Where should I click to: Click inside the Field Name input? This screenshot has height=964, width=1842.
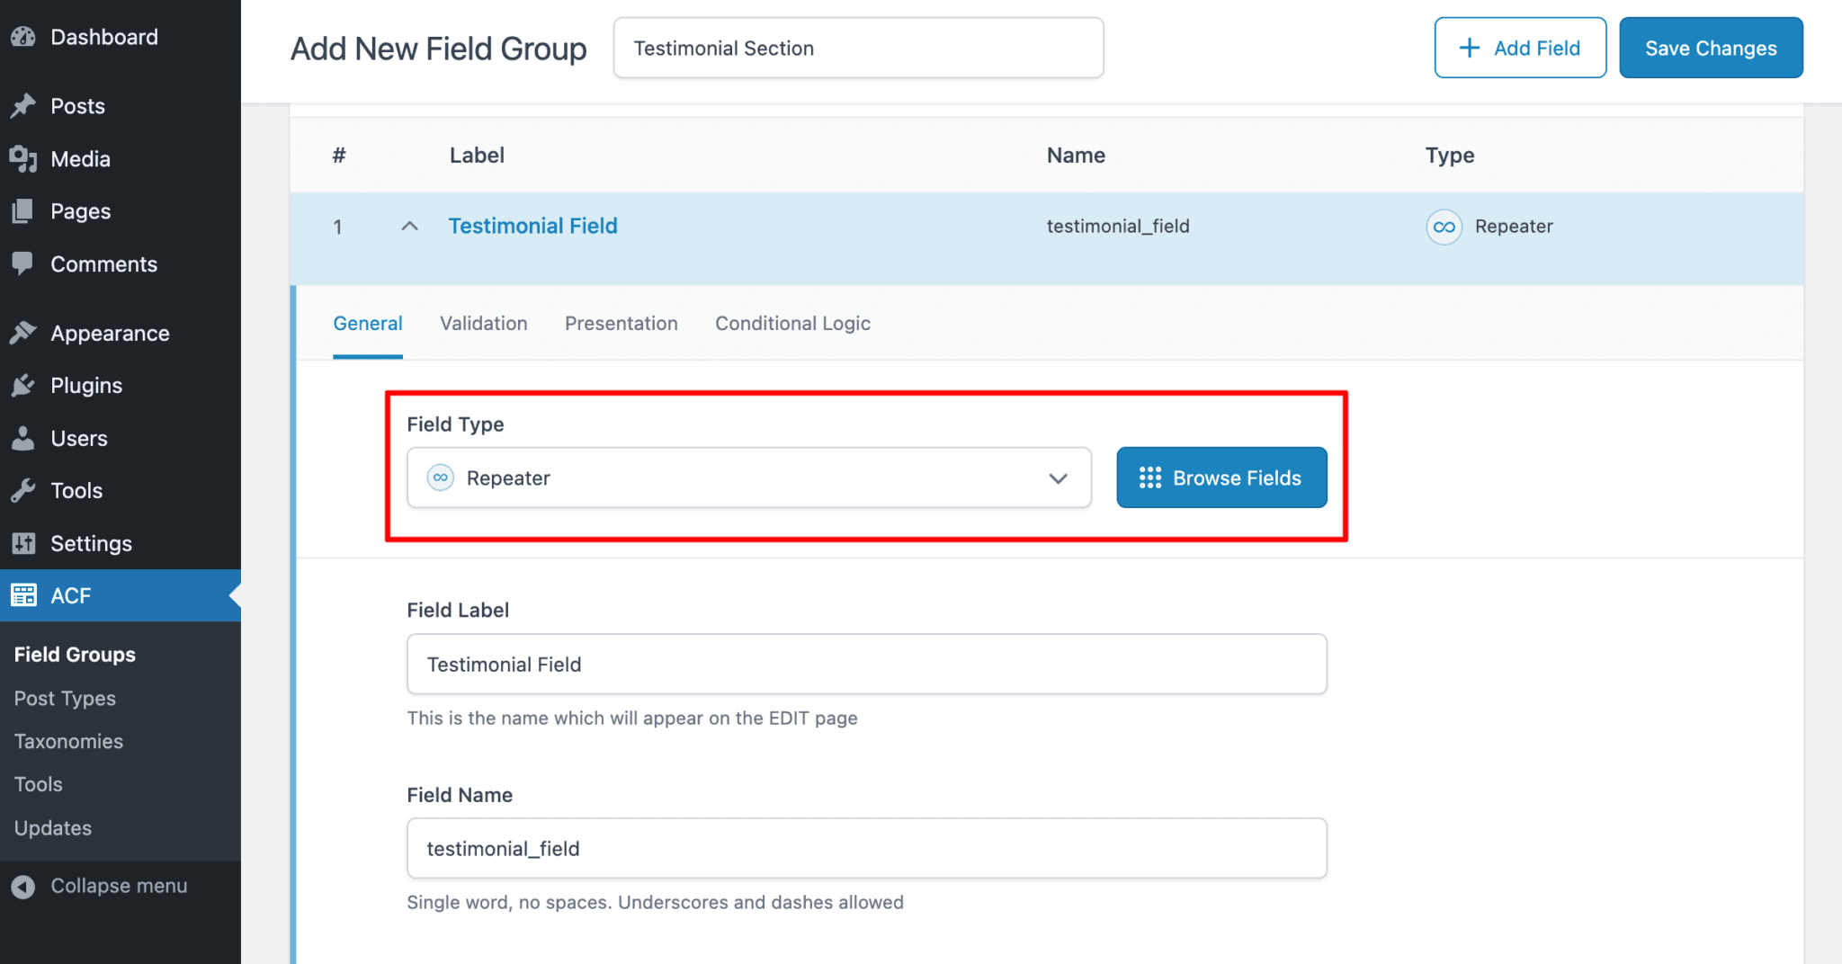866,847
